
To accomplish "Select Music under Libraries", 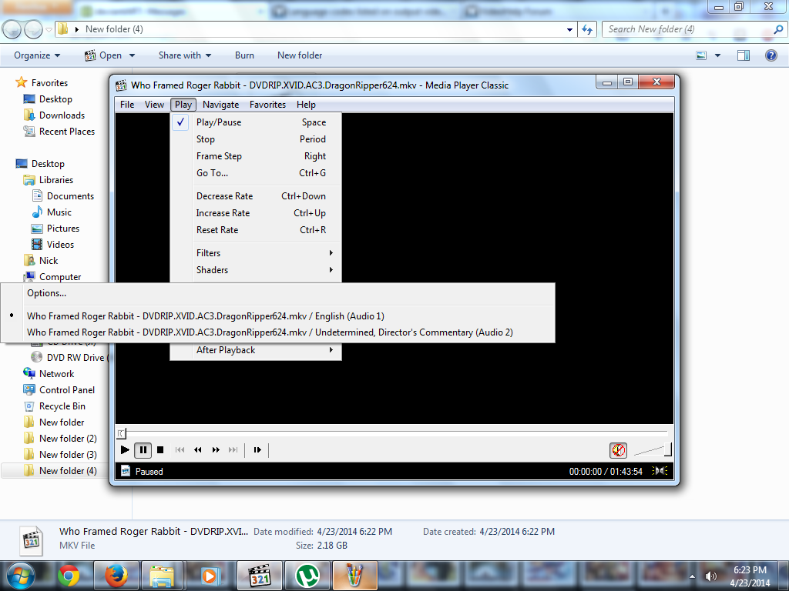I will tap(59, 212).
